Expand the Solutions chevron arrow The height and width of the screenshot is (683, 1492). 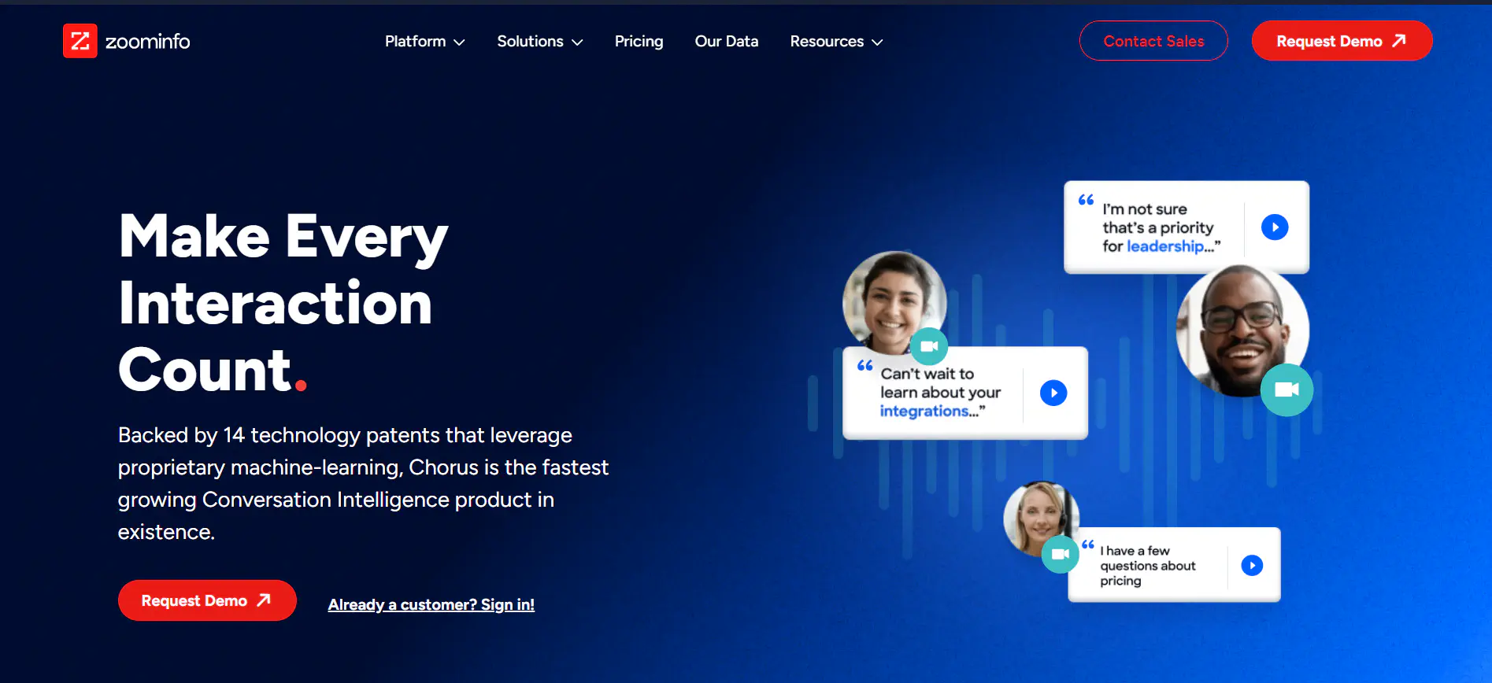pyautogui.click(x=577, y=42)
